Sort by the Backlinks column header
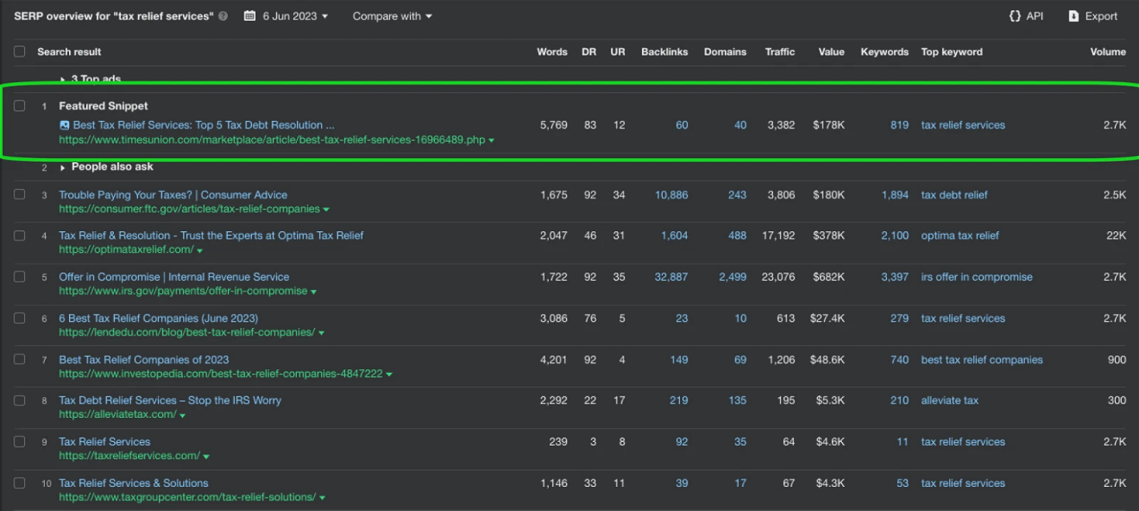Screen dimensions: 1139x511 664,52
